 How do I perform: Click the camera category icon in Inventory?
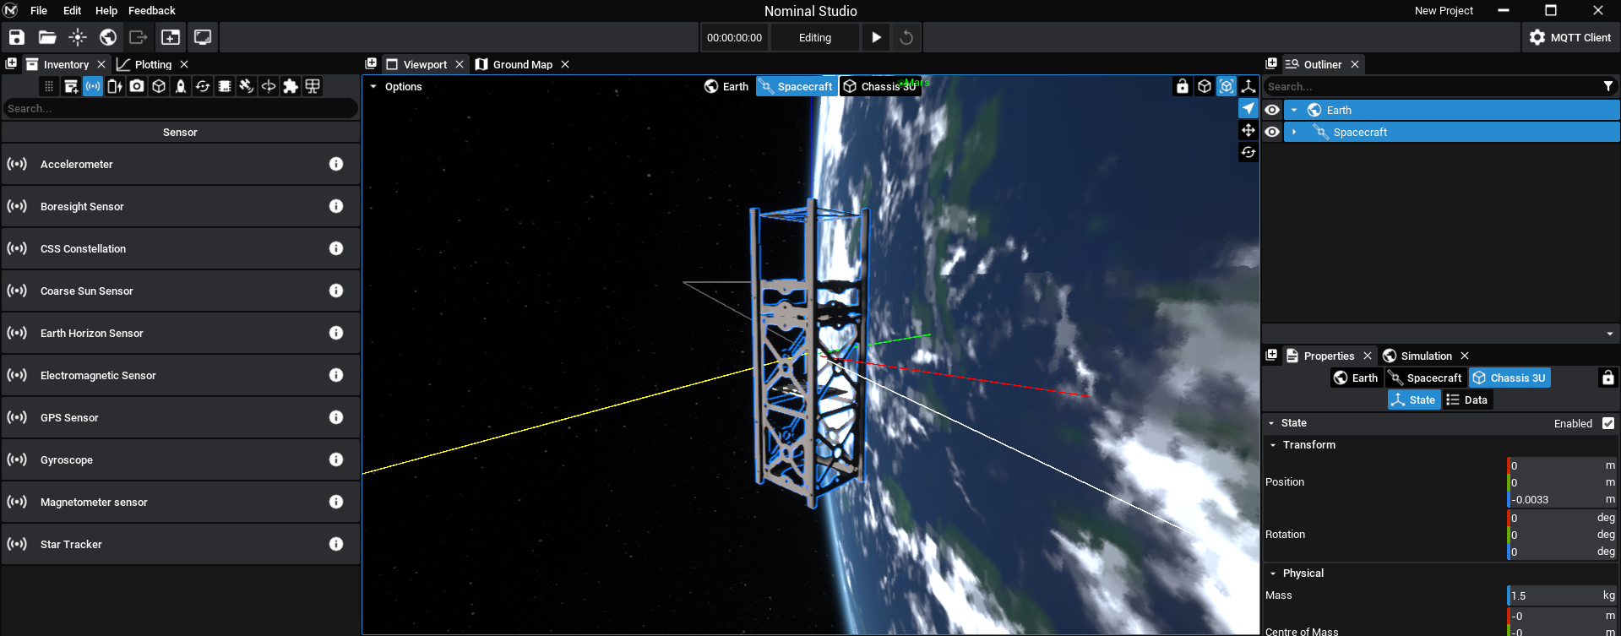coord(137,86)
